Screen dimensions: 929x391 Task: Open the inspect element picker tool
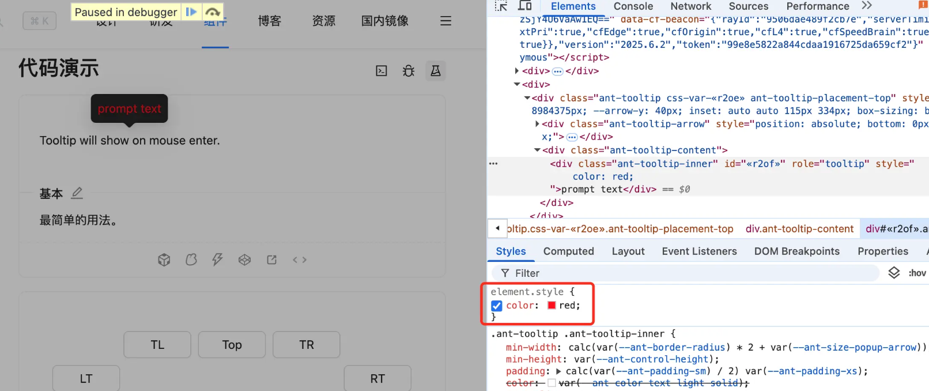tap(501, 6)
